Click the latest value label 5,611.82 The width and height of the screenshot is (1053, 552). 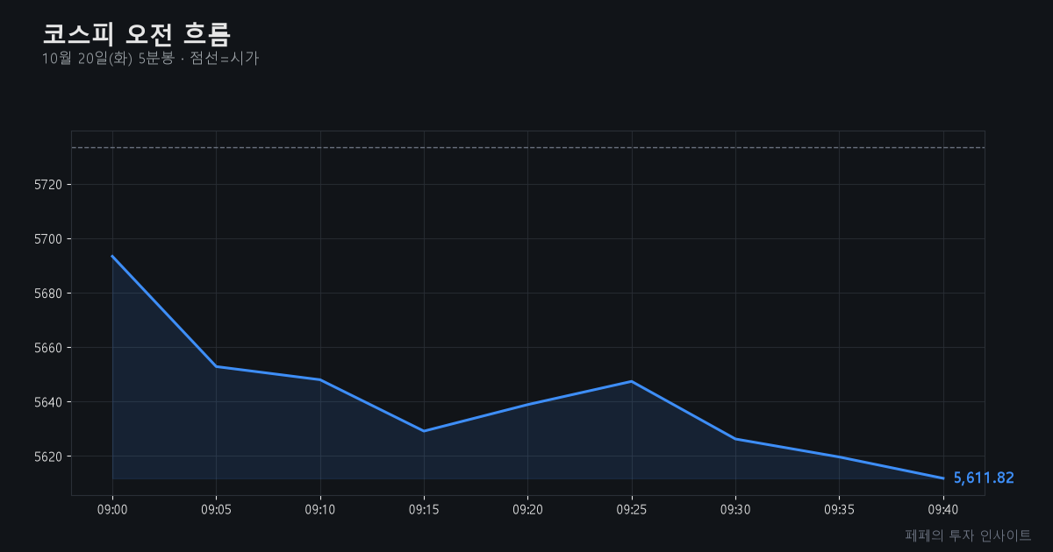[984, 478]
